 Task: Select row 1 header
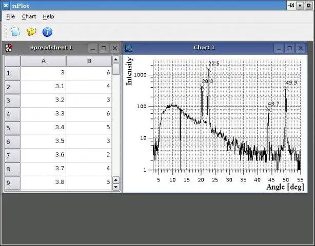click(x=12, y=73)
